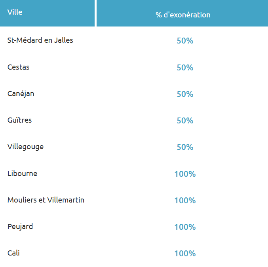The image size is (268, 267).
Task: Click the 100% value for Libourne
Action: point(185,174)
